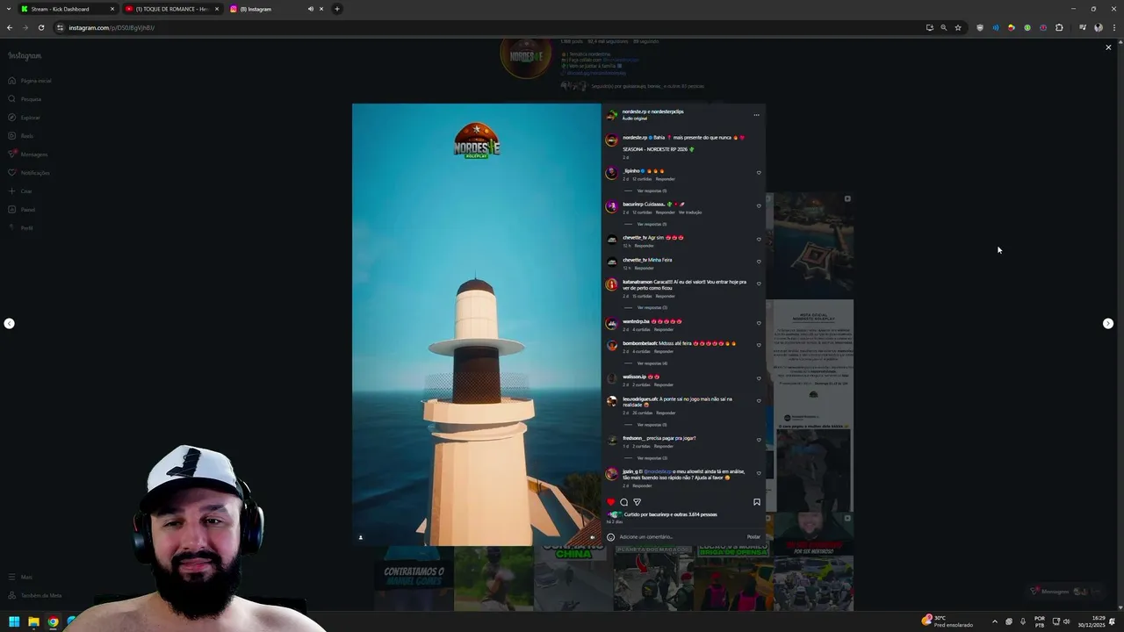Like chevette_tv's 'Minha Feira' comment
The height and width of the screenshot is (632, 1124).
759,262
